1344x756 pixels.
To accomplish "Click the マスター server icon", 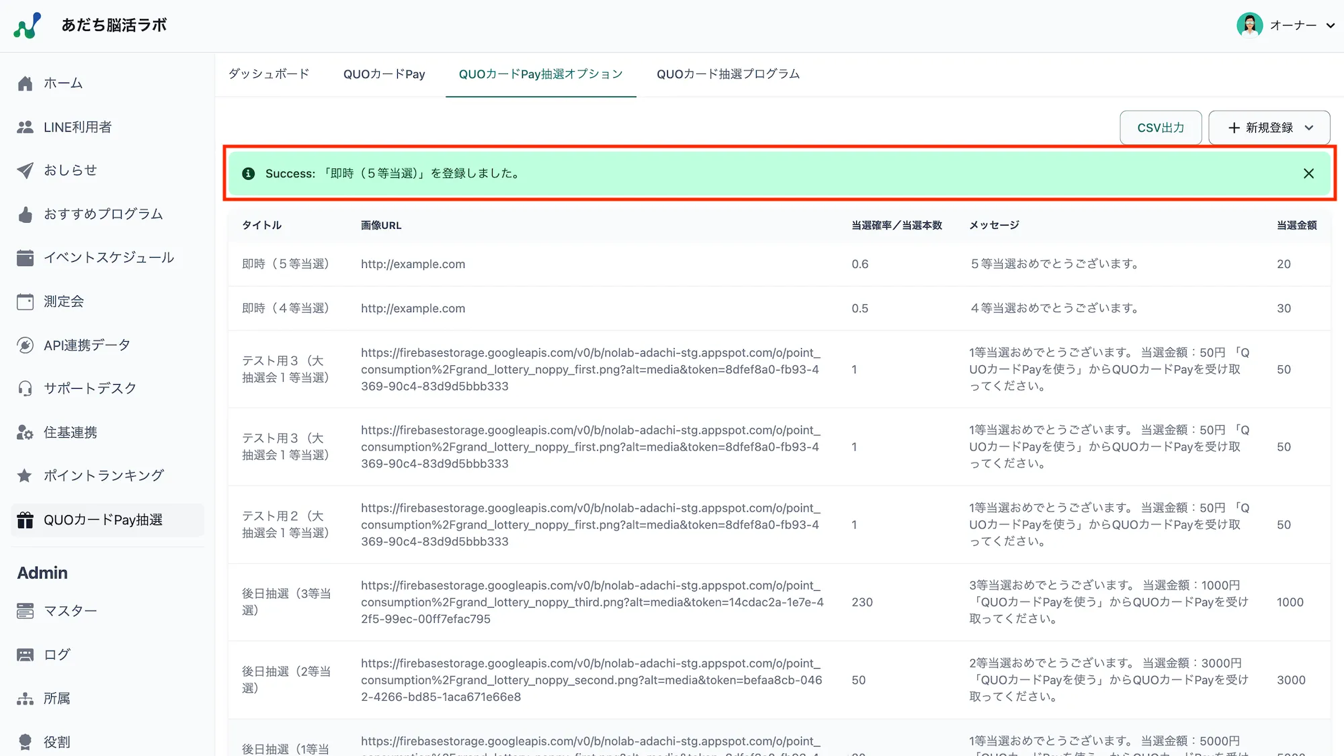I will (x=25, y=611).
